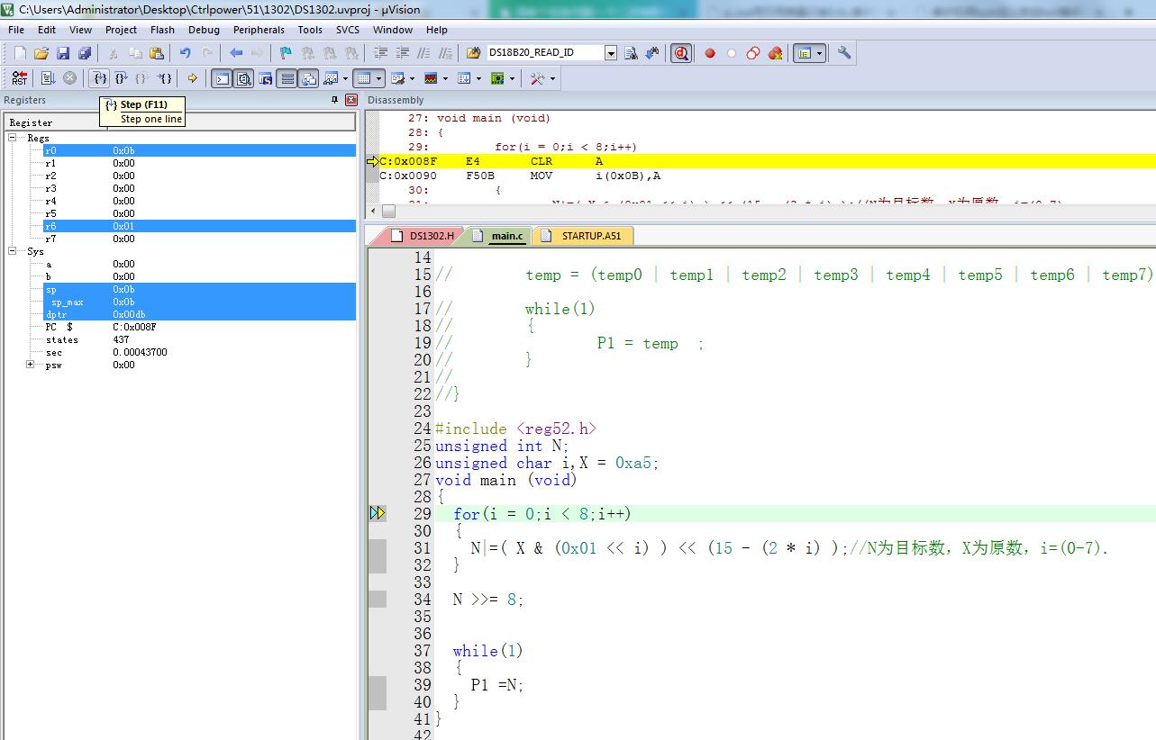Click the Paste icon
This screenshot has width=1156, height=740.
157,53
